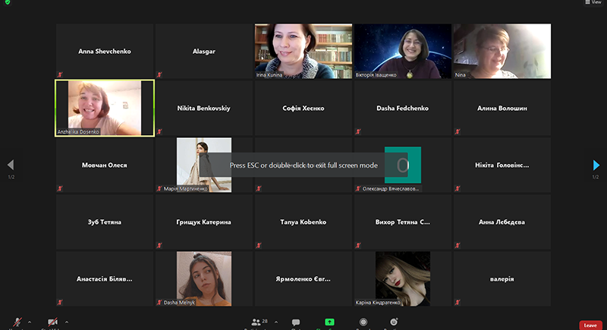
Task: Click the red Leave button
Action: point(590,325)
